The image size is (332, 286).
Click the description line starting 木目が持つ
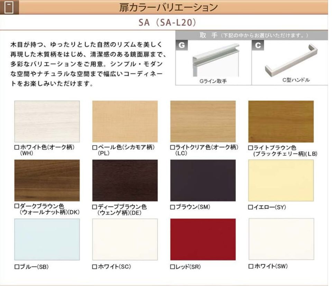tap(86, 45)
